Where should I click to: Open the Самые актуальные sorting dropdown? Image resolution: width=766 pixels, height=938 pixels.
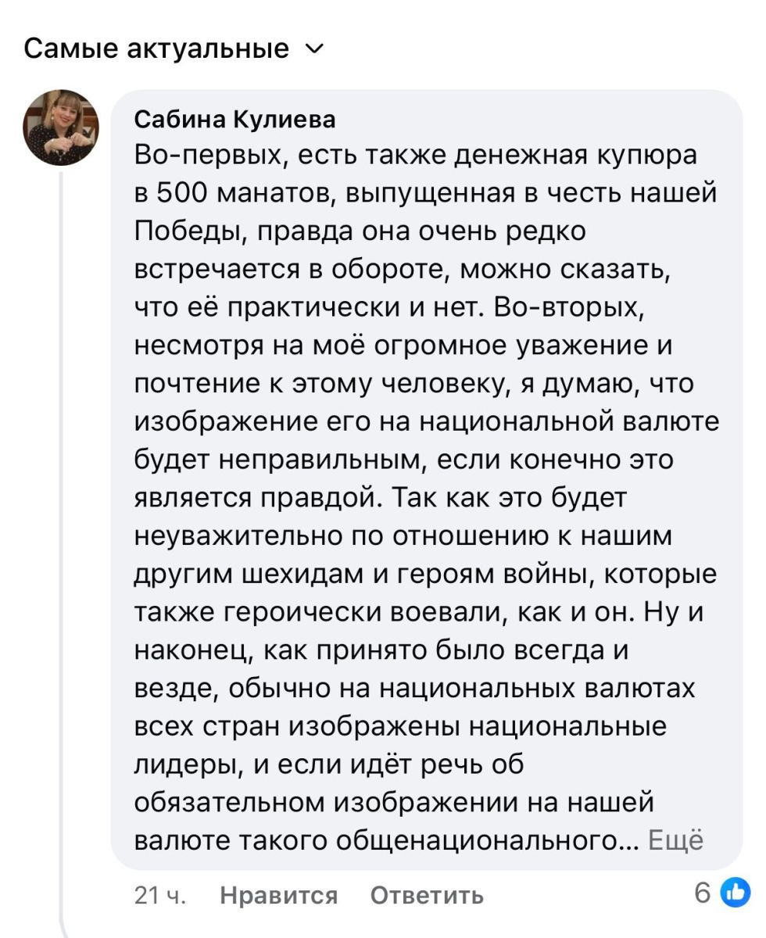(x=156, y=49)
